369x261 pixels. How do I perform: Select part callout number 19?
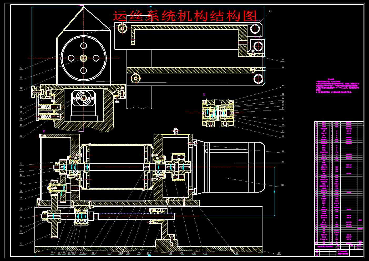tap(21, 68)
